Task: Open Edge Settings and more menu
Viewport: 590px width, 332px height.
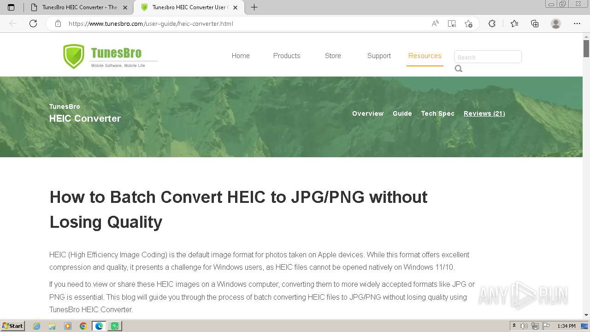Action: 577,24
